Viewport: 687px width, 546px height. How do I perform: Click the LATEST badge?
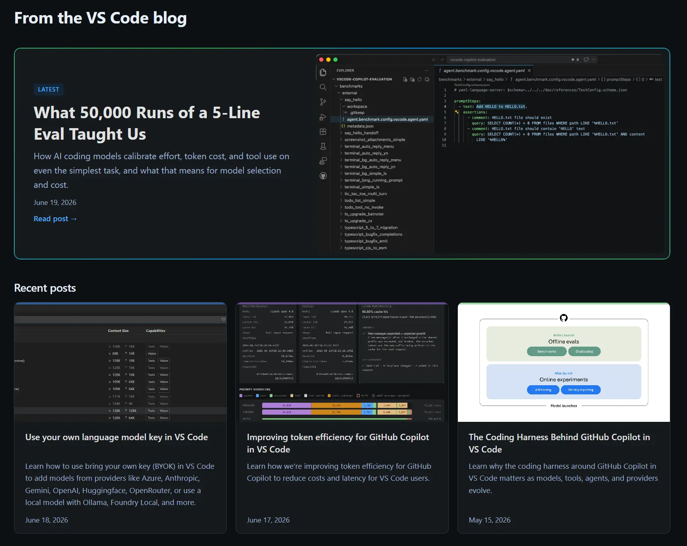[49, 90]
